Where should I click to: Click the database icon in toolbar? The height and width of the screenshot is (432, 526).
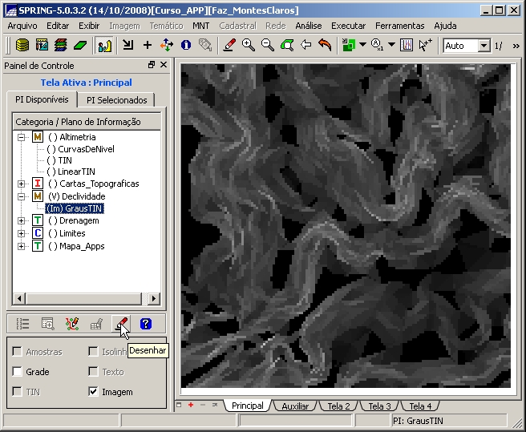(22, 46)
